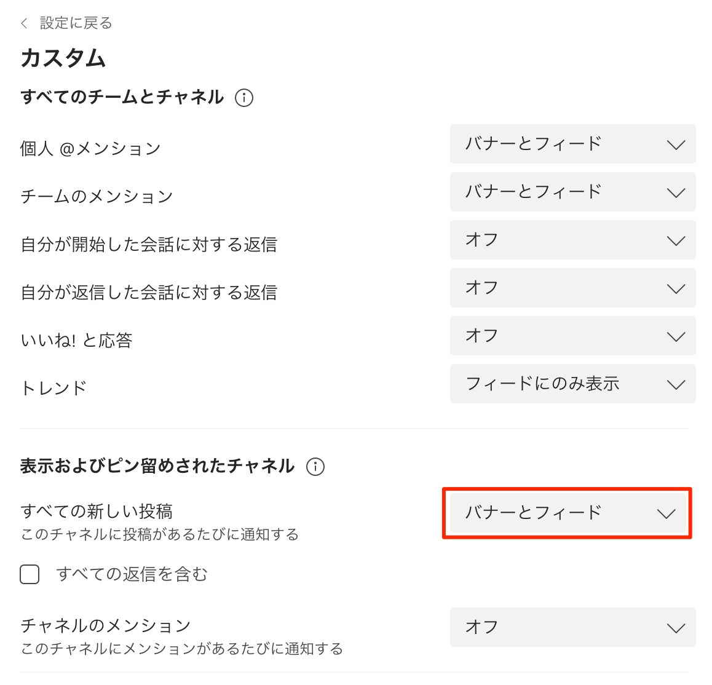The width and height of the screenshot is (712, 685).
Task: Click chevron arrow in すべての新しい投稿 dropdown
Action: click(666, 514)
